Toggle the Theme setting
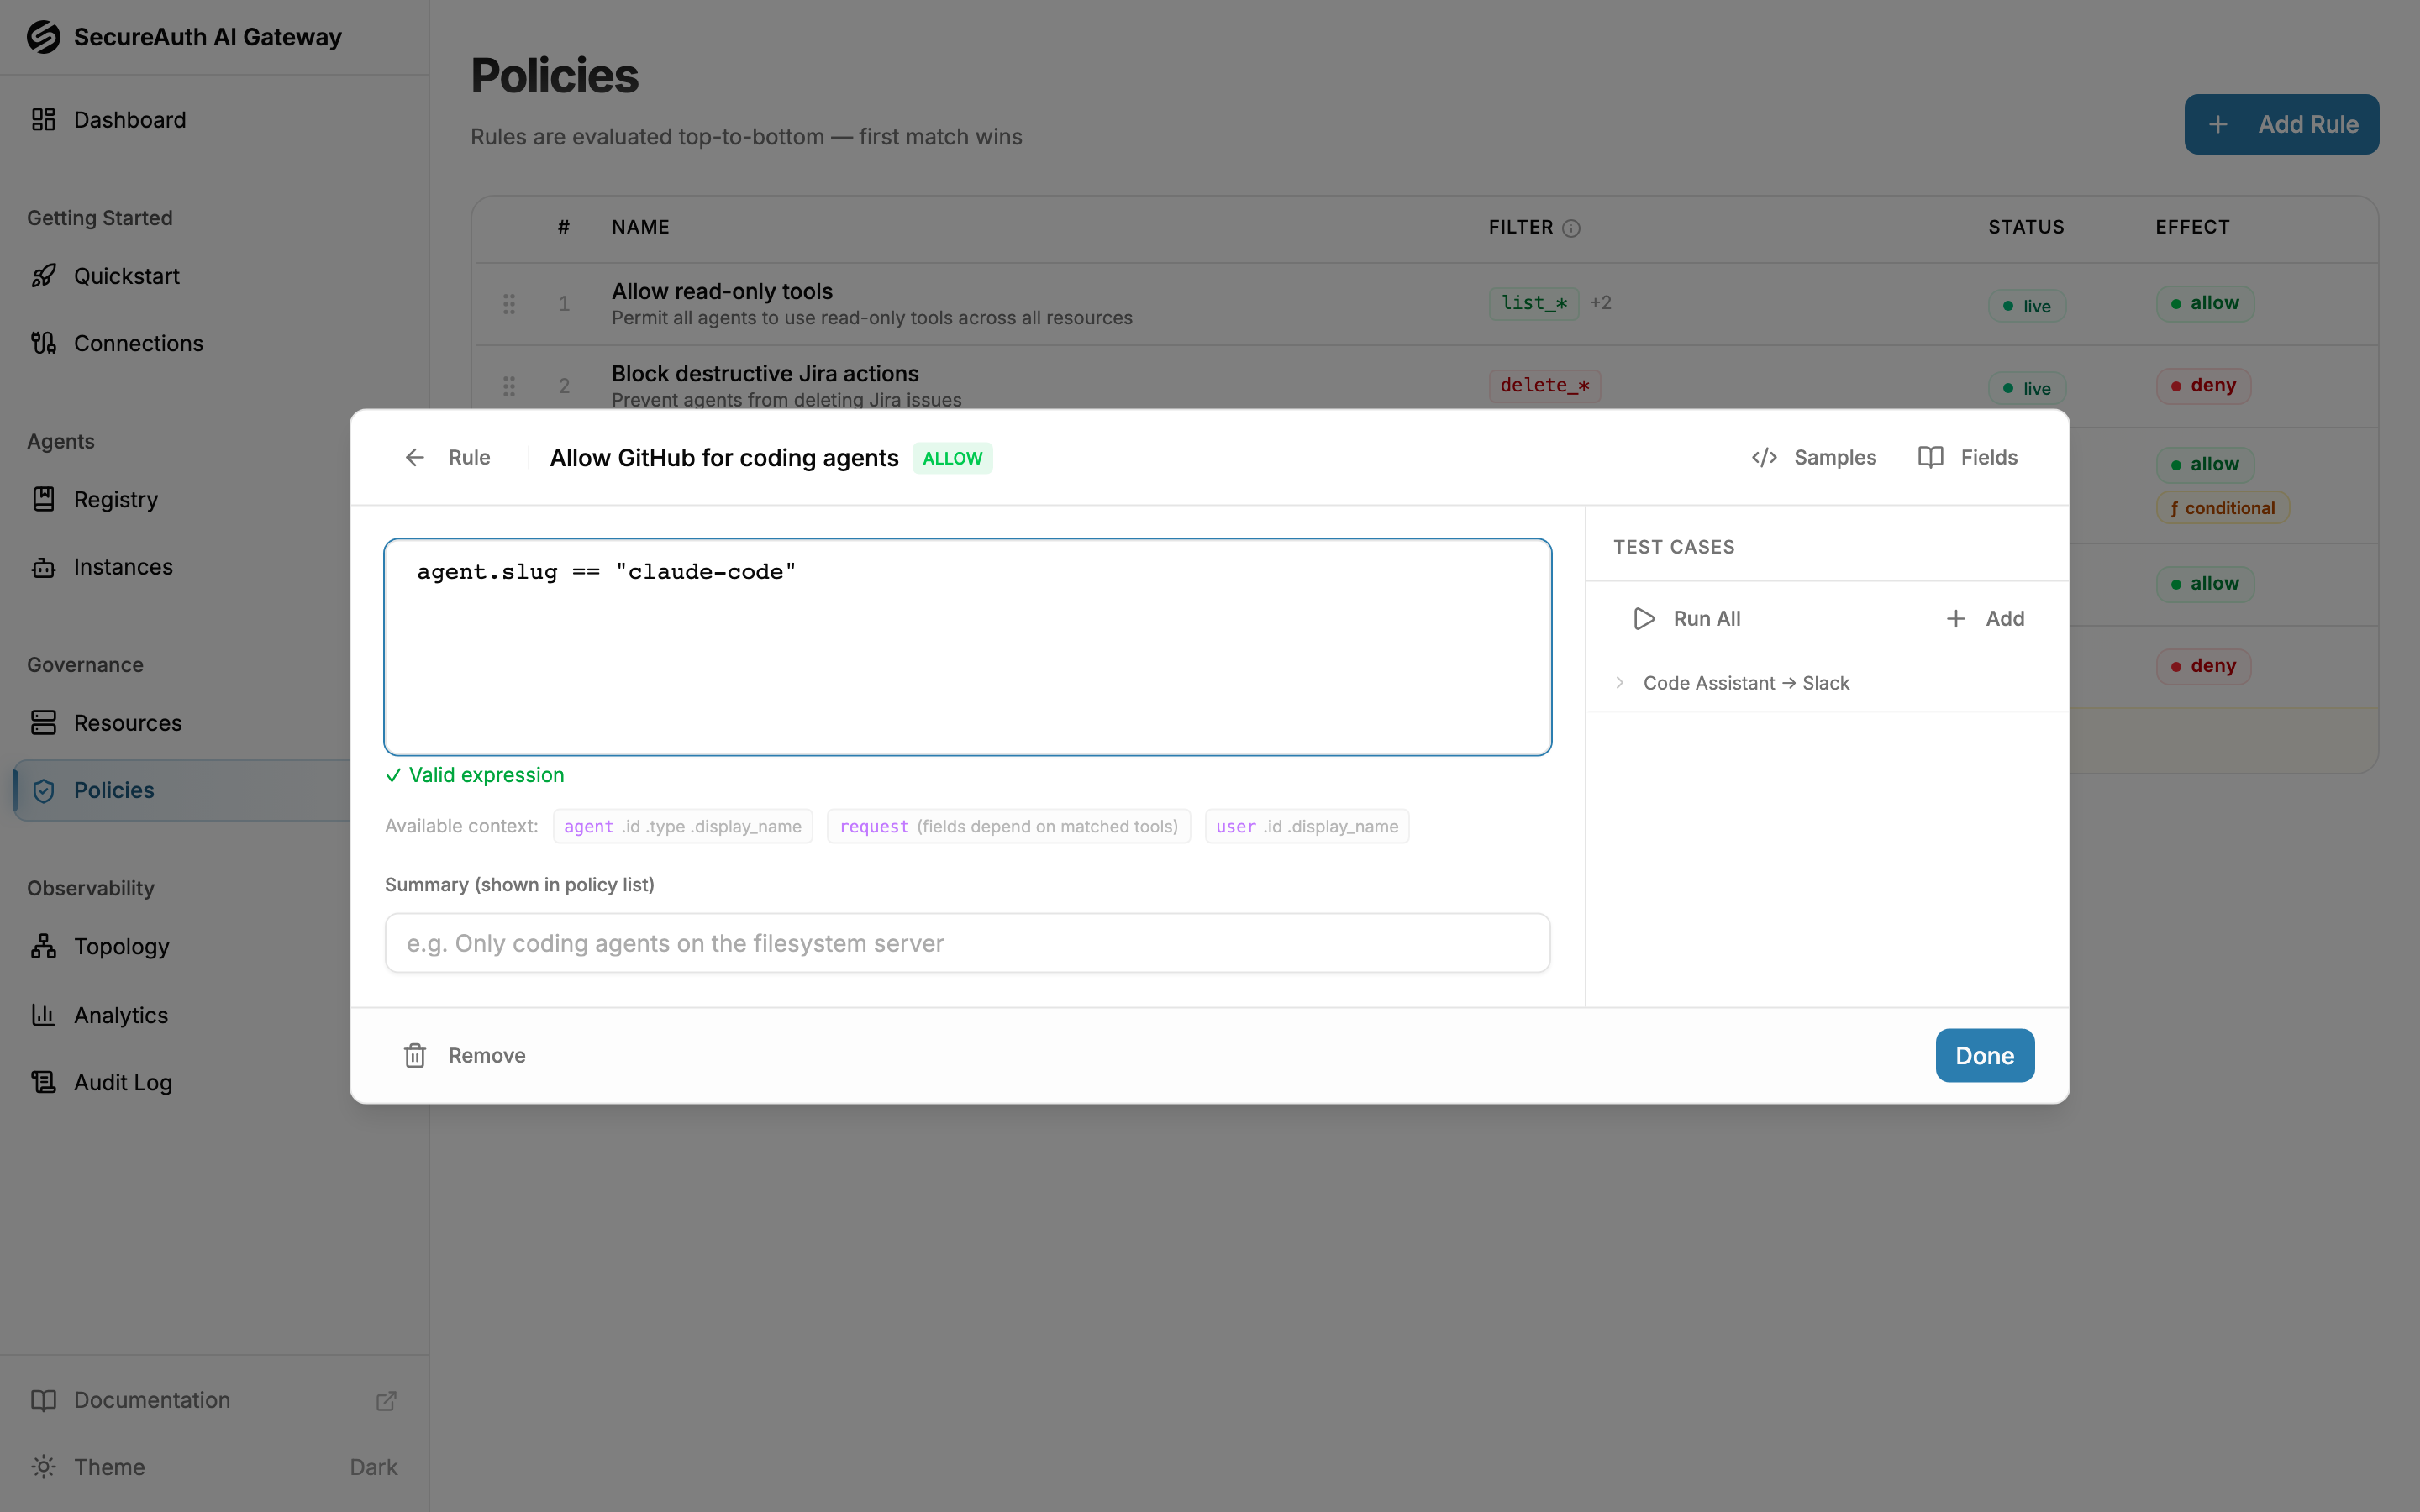This screenshot has width=2420, height=1512. 215,1467
